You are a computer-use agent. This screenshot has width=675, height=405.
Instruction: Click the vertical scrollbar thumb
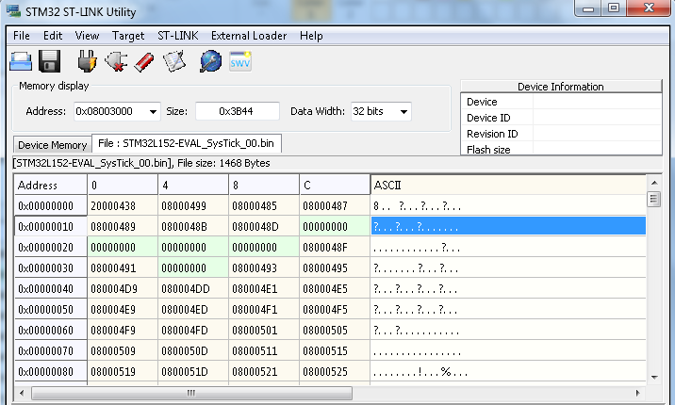654,199
